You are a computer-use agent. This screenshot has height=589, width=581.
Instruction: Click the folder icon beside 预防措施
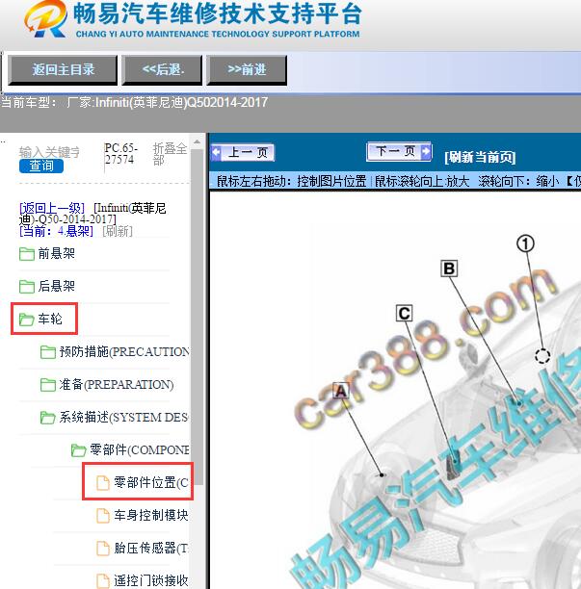[x=48, y=352]
